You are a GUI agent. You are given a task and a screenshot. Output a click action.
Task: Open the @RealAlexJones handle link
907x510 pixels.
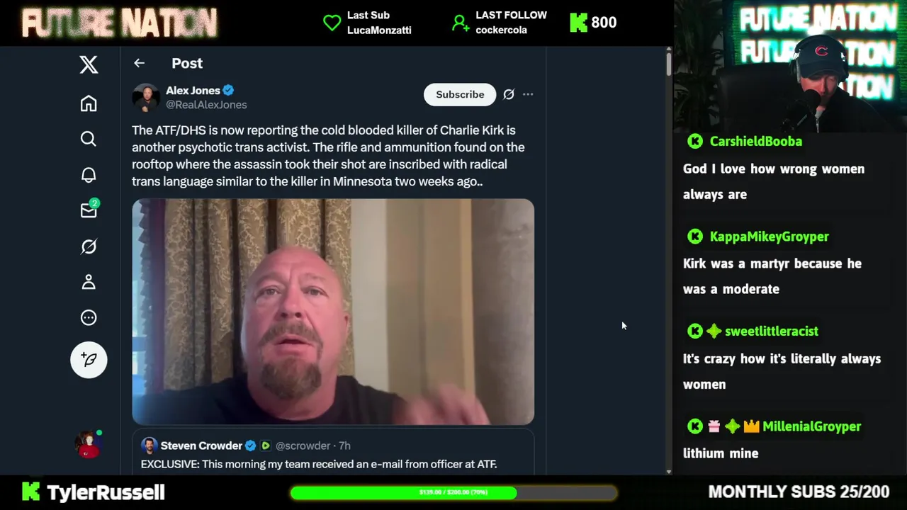[x=206, y=105]
